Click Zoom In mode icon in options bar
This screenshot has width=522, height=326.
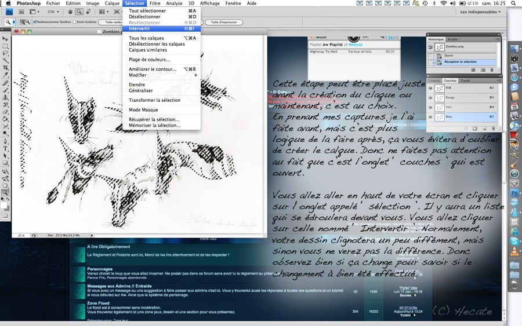click(23, 22)
